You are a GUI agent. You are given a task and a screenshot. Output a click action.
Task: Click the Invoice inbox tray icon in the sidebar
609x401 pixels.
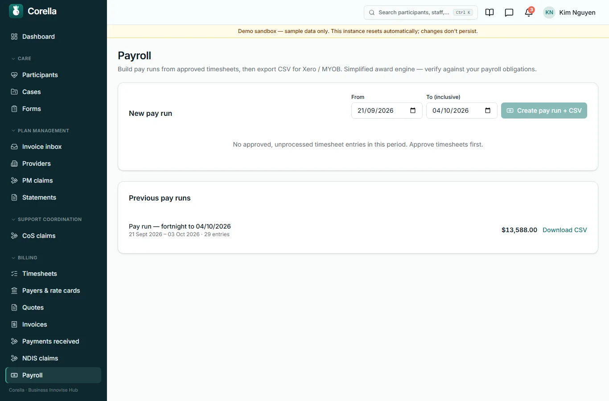click(x=14, y=147)
